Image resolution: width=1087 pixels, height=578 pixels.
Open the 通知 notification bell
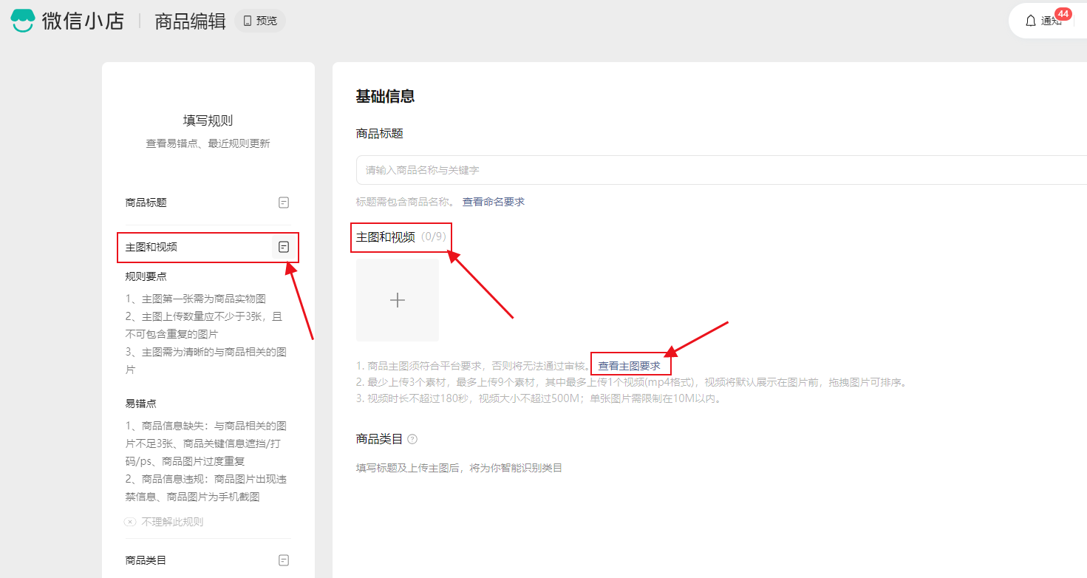tap(1031, 21)
